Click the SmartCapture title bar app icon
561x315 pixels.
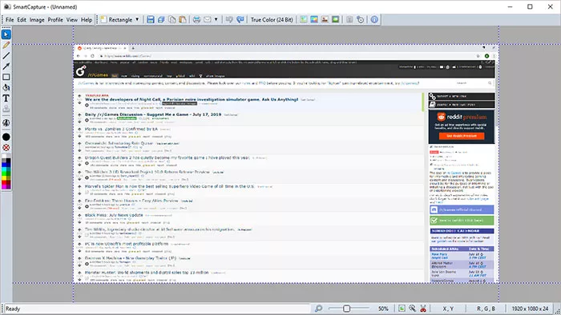tap(6, 6)
